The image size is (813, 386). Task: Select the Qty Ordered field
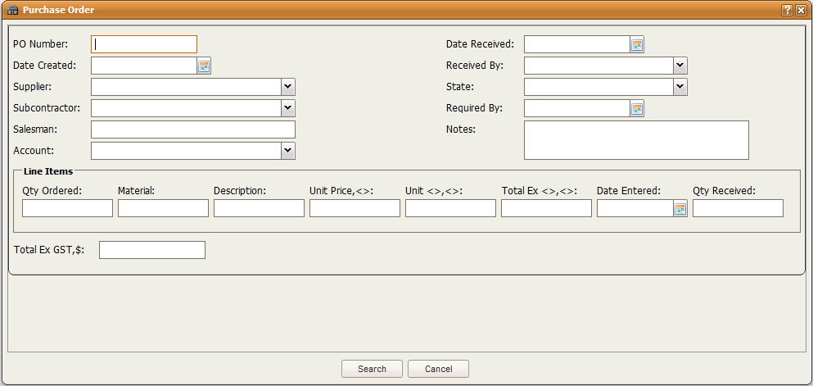[x=67, y=209]
